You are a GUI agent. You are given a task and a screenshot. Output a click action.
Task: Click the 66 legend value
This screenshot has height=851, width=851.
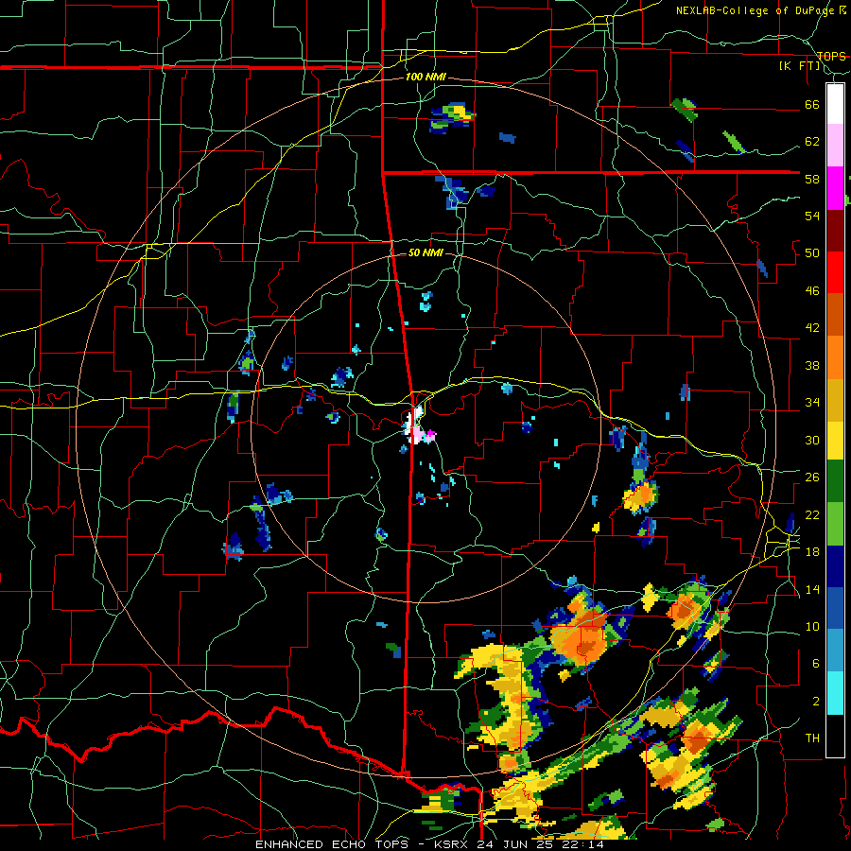click(x=812, y=105)
